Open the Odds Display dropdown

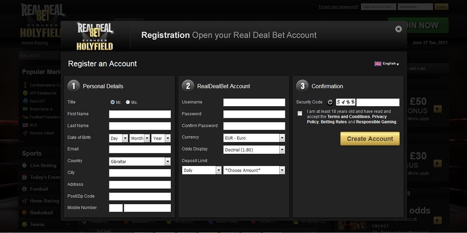point(254,150)
